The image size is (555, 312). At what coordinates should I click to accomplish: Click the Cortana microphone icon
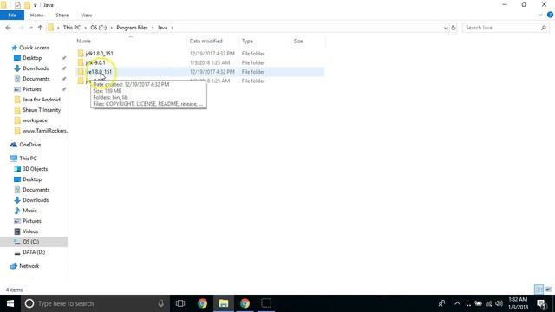click(x=161, y=303)
